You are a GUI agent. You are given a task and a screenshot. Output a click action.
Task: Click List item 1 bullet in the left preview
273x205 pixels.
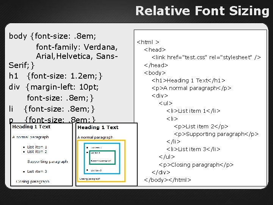[35, 147]
